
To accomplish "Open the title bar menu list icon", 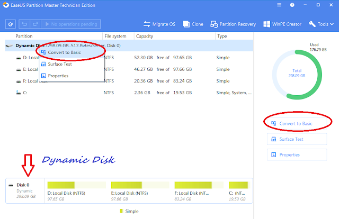I will 279,5.
